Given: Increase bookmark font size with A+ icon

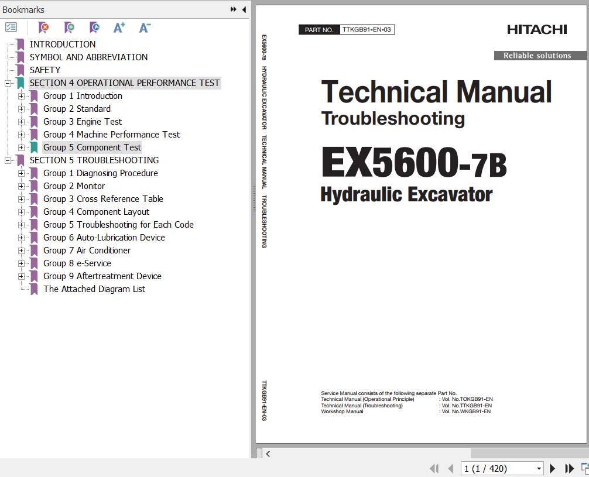Looking at the screenshot, I should 119,28.
